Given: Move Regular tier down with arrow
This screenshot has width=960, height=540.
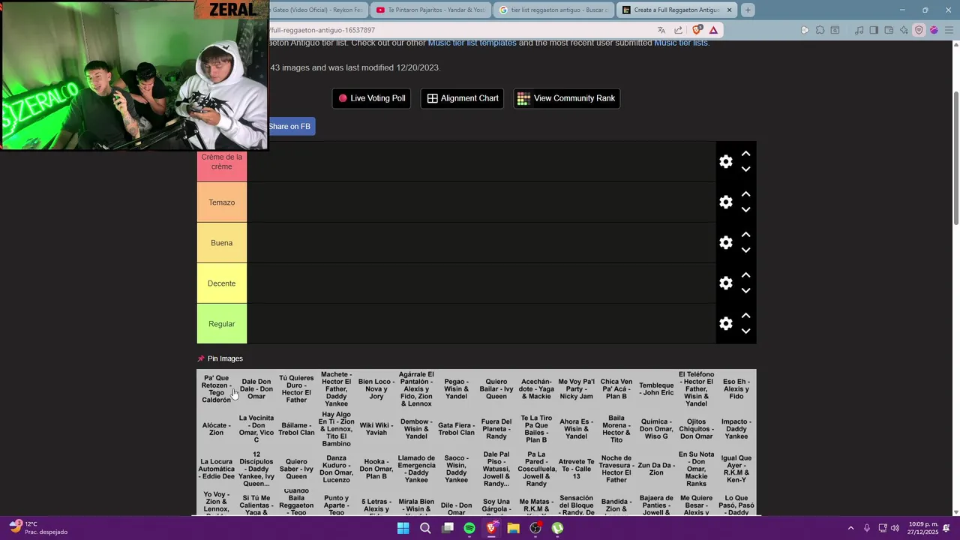Looking at the screenshot, I should tap(745, 331).
